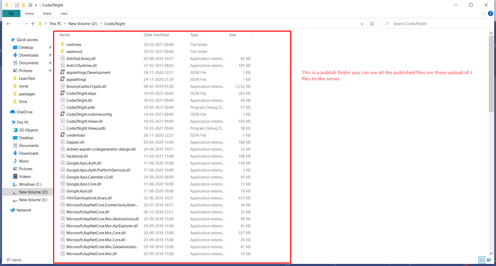Select OneDrive in navigation pane
This screenshot has width=496, height=266.
24,112
